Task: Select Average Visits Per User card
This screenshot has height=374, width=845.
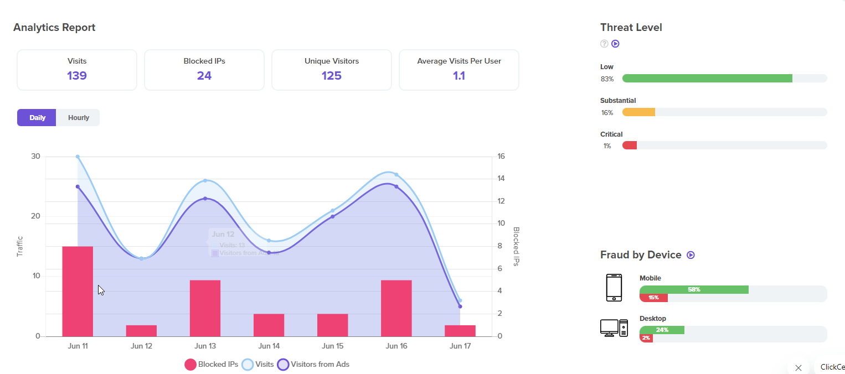Action: [459, 70]
